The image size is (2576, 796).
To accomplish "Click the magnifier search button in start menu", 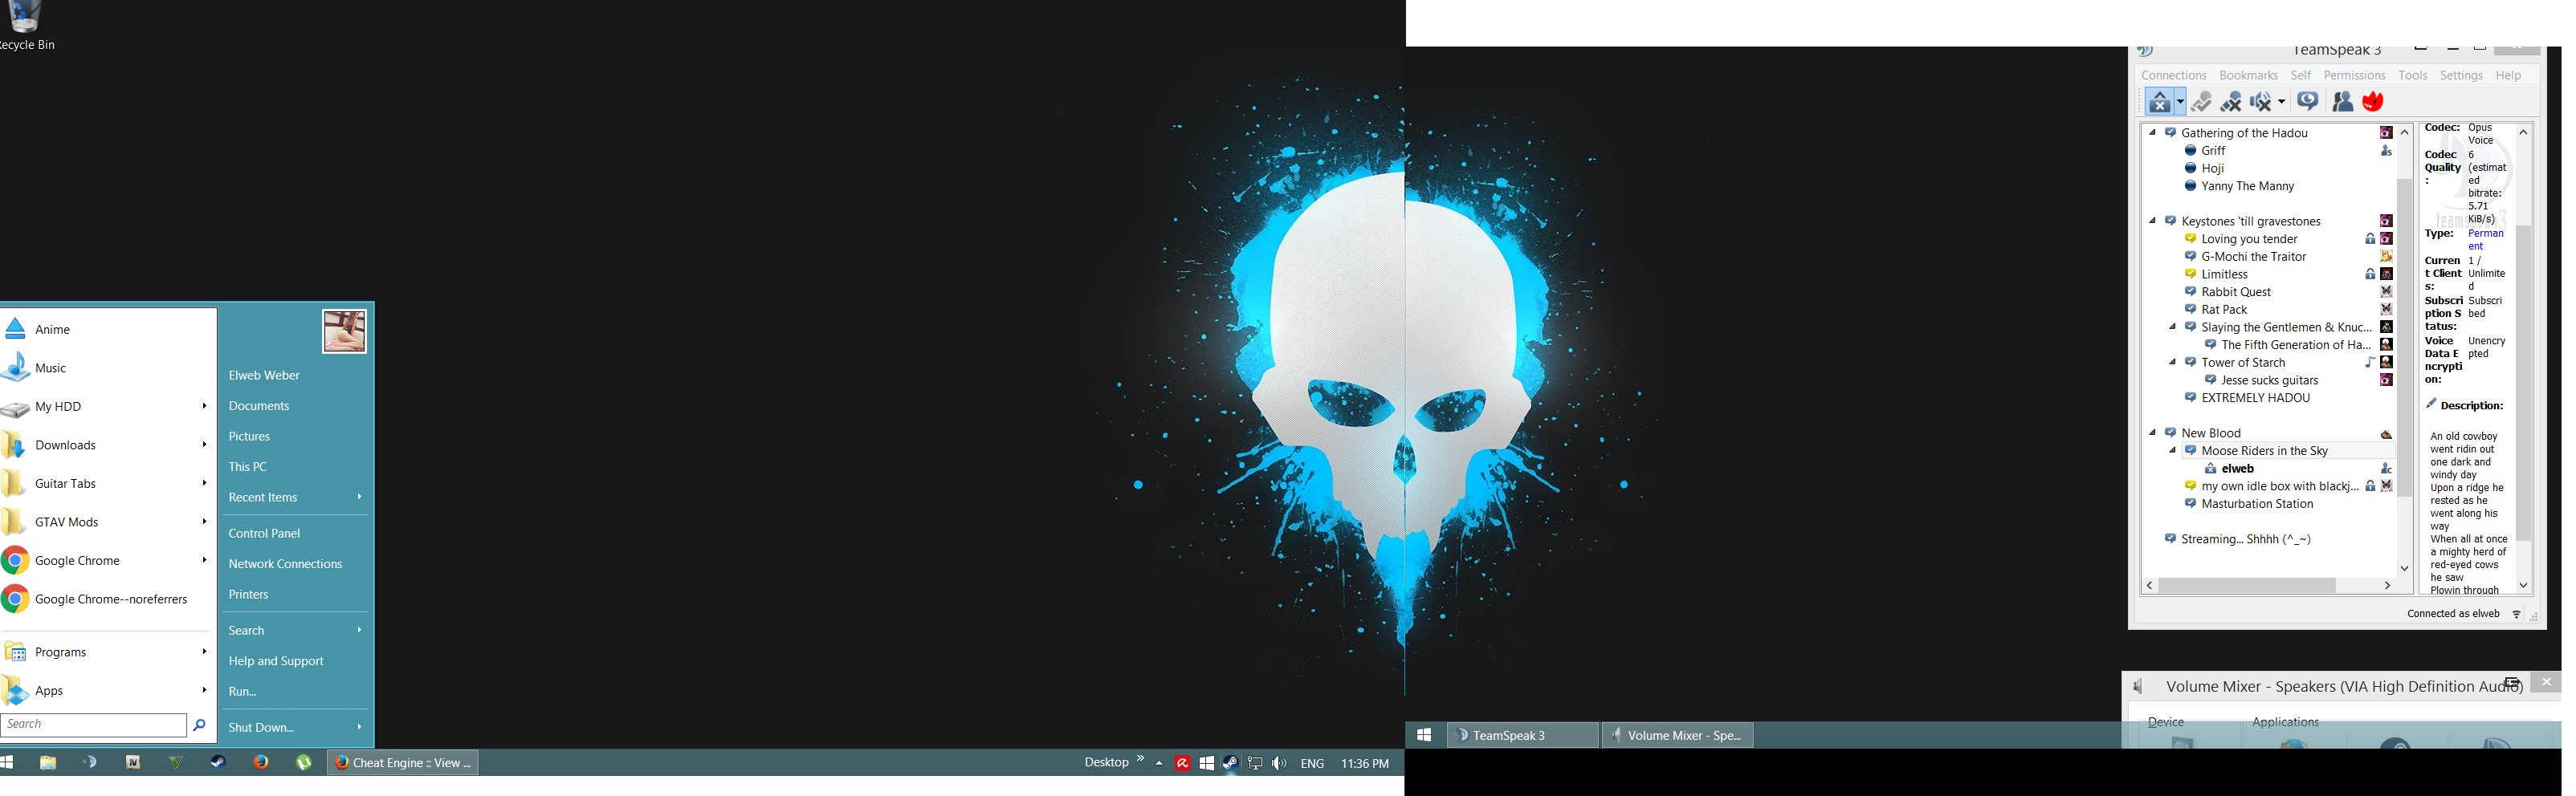I will [199, 726].
